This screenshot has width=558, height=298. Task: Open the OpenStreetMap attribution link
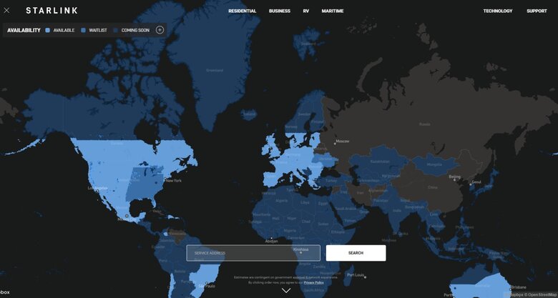click(542, 294)
